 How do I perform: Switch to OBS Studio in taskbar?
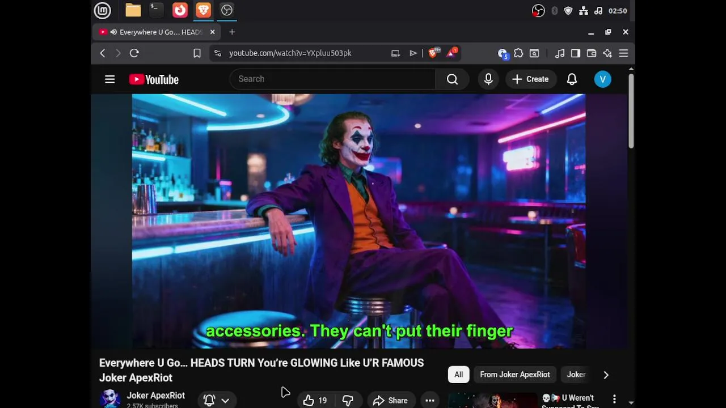[x=227, y=10]
